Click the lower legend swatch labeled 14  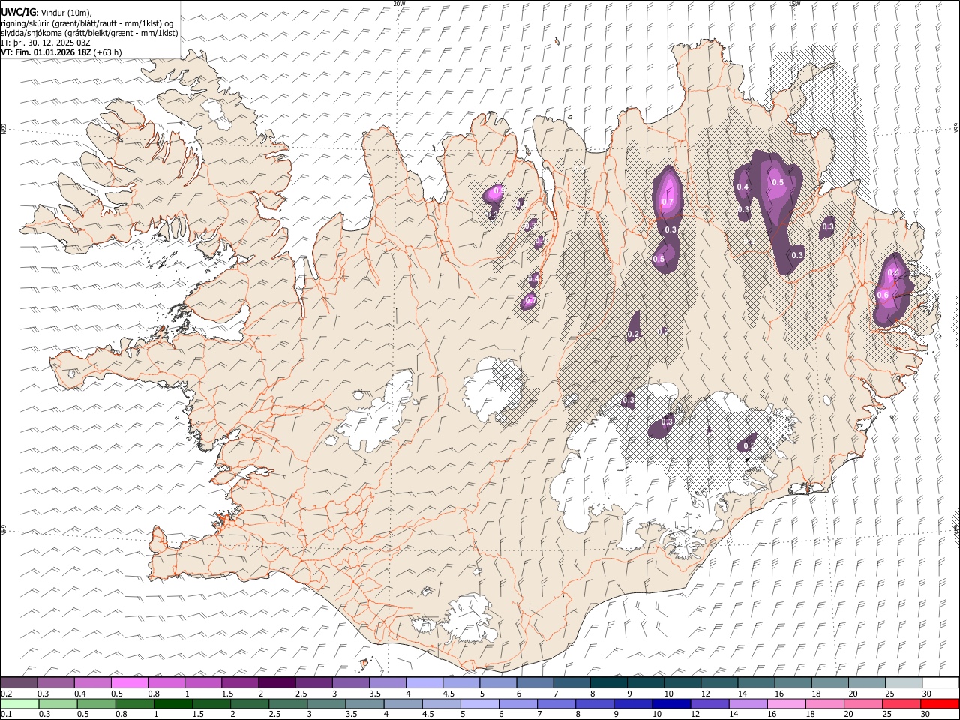pos(748,703)
